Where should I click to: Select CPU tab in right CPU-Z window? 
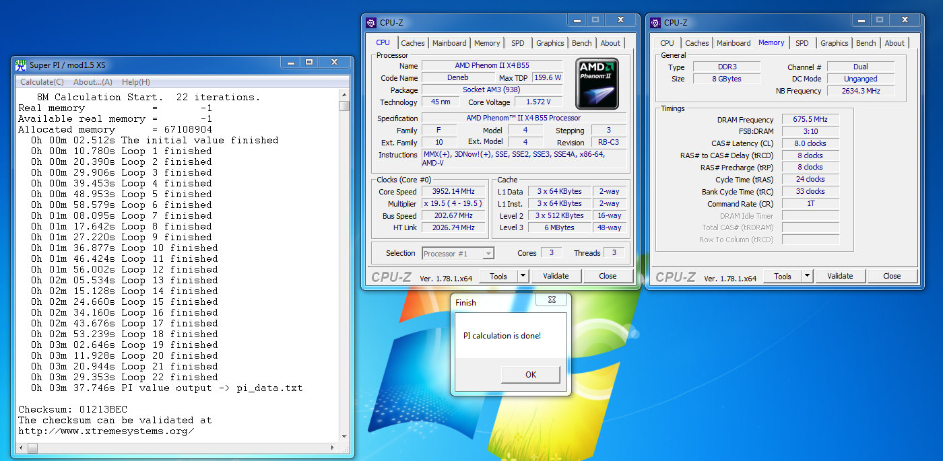[667, 43]
